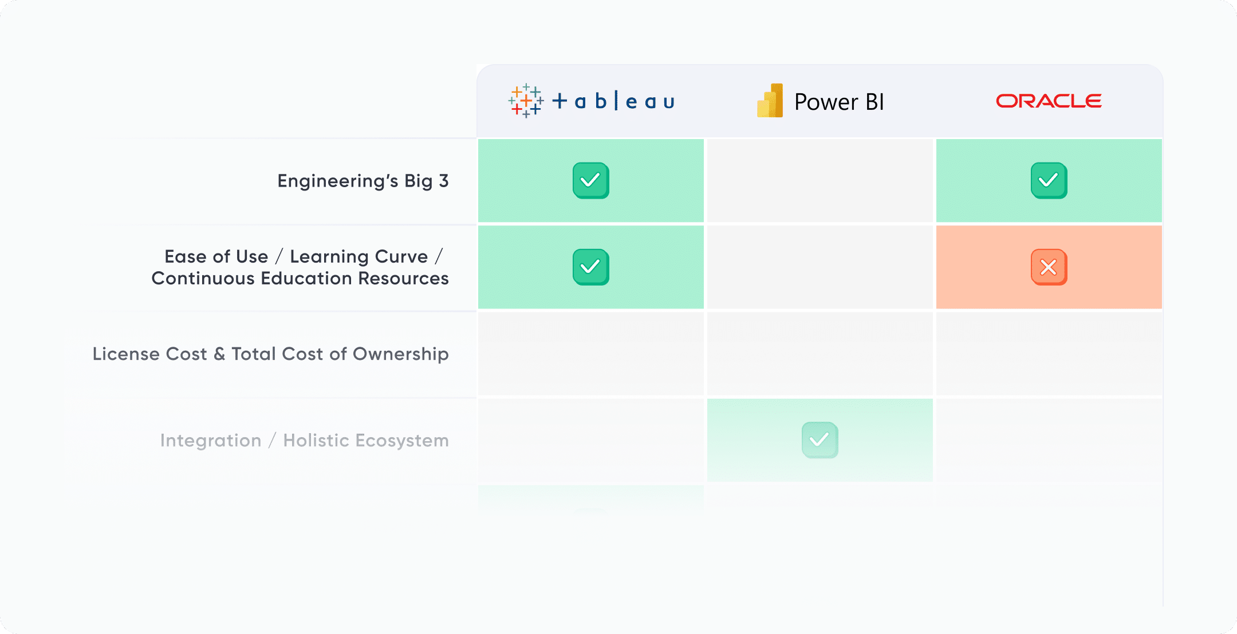Viewport: 1237px width, 634px height.
Task: Click empty Tableau cell for Integration row
Action: [590, 441]
